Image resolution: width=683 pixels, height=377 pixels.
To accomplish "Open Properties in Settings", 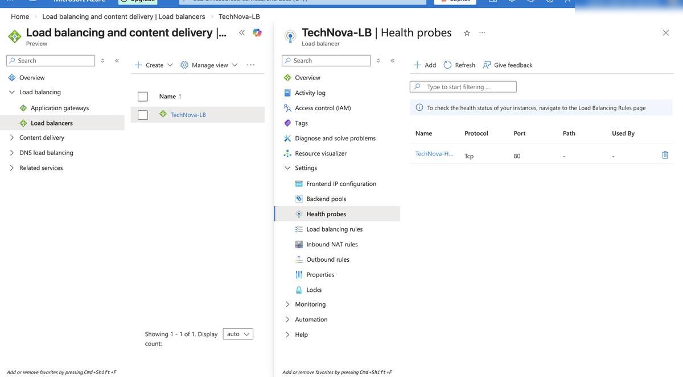I will click(320, 275).
